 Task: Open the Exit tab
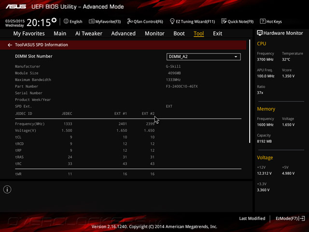(x=217, y=33)
